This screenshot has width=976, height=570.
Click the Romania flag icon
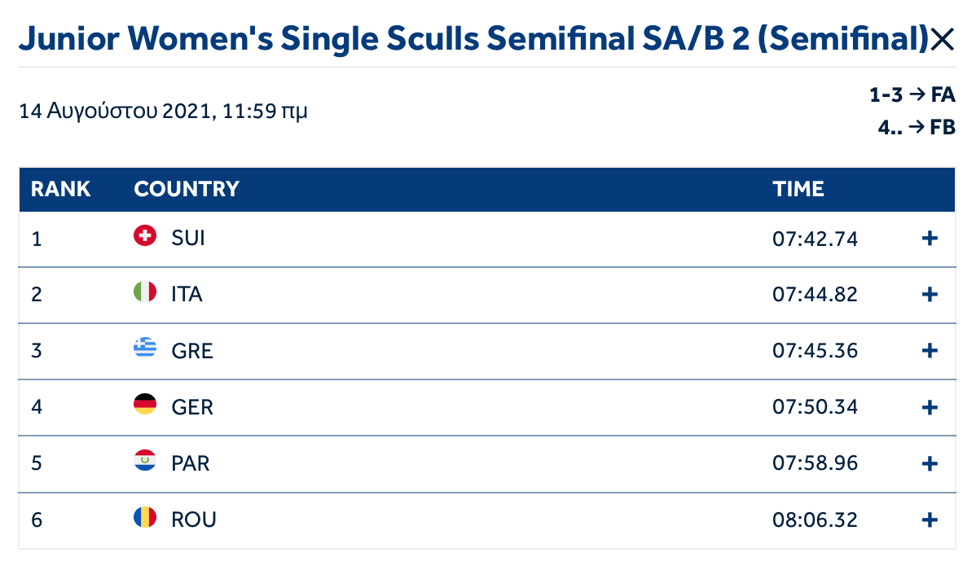tap(144, 517)
